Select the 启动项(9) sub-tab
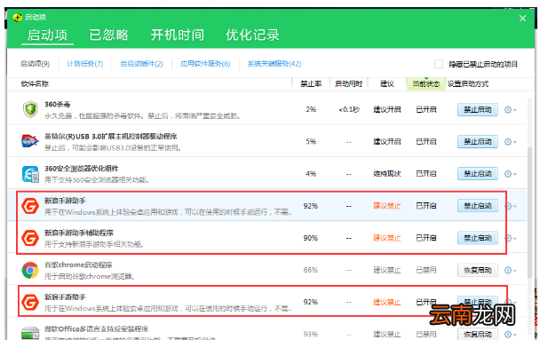The height and width of the screenshot is (340, 548). pyautogui.click(x=35, y=64)
